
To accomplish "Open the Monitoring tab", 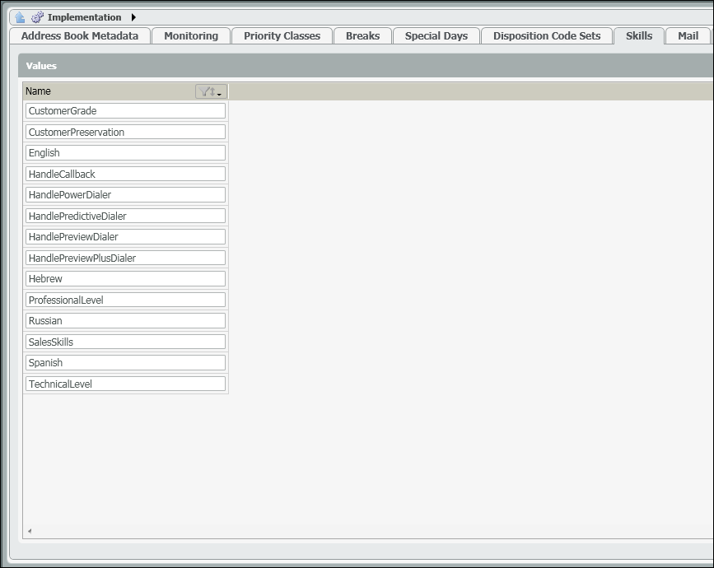I will tap(191, 36).
